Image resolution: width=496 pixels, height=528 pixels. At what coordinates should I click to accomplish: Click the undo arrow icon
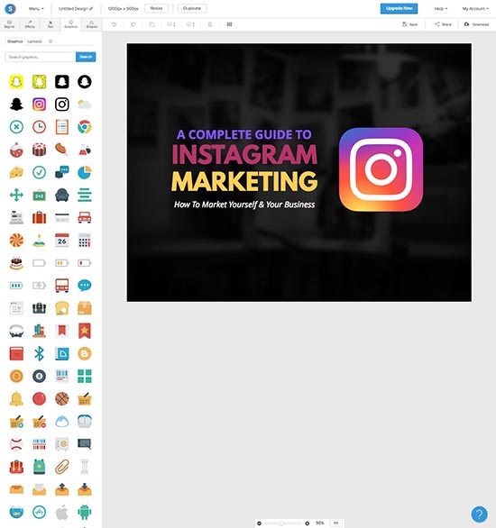(114, 24)
